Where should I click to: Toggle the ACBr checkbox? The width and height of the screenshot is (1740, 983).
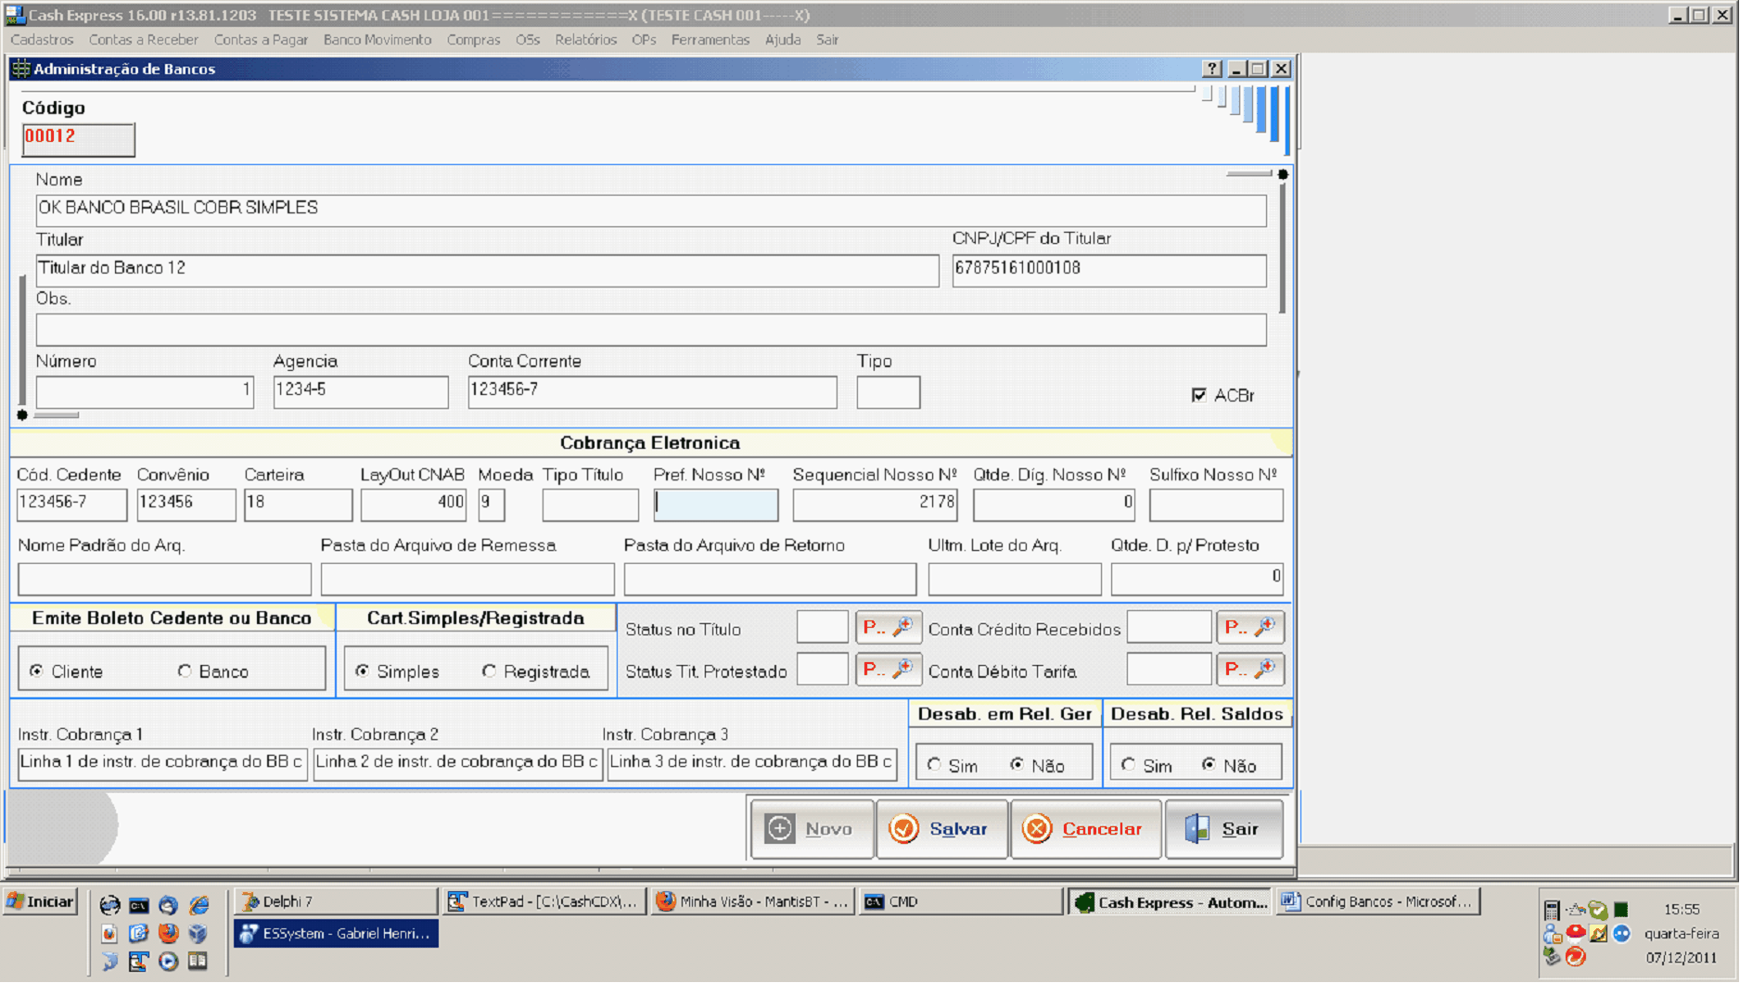pos(1199,395)
